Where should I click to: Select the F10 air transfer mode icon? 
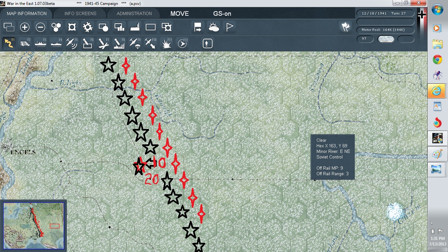[x=151, y=43]
